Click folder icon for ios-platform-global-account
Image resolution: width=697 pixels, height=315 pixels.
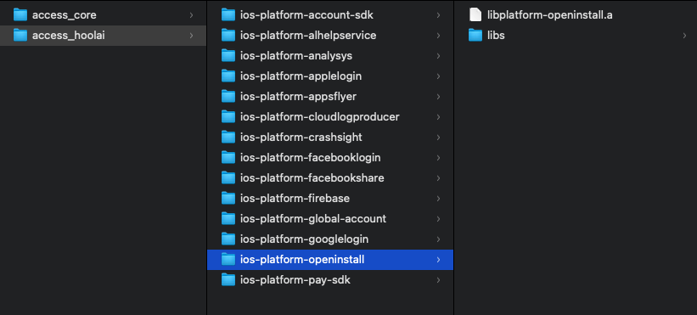pos(228,219)
